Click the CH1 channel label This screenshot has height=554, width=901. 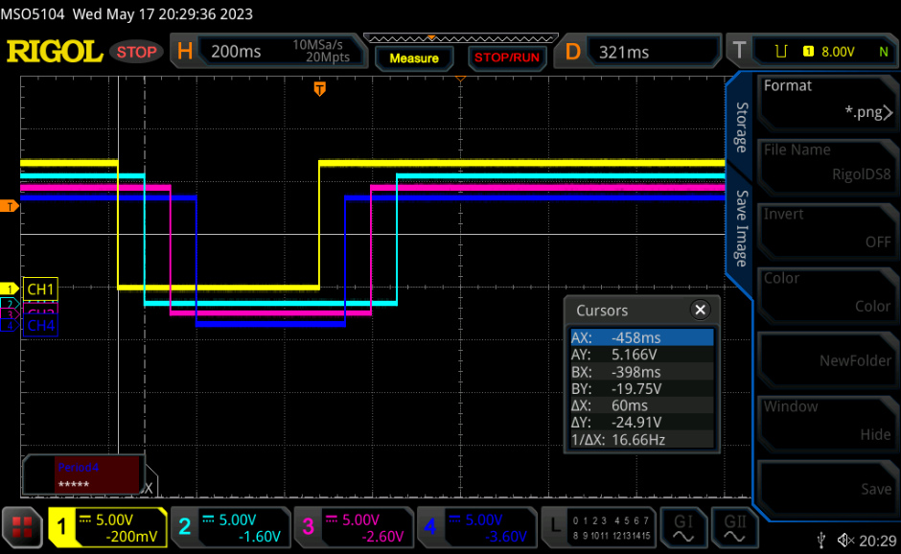tap(40, 289)
